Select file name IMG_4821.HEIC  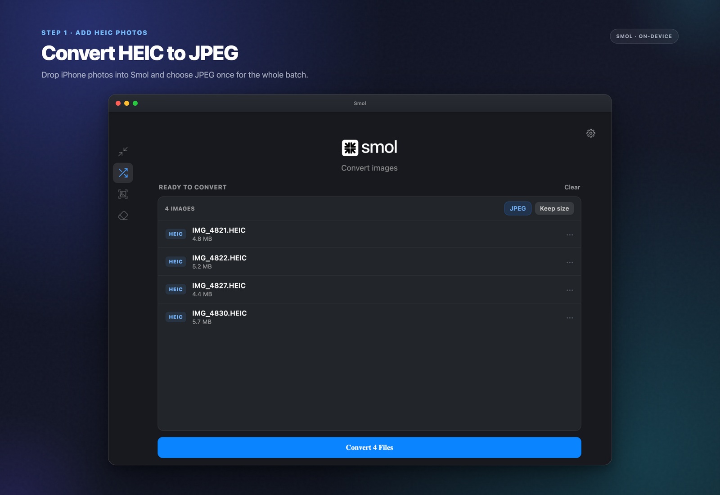219,230
